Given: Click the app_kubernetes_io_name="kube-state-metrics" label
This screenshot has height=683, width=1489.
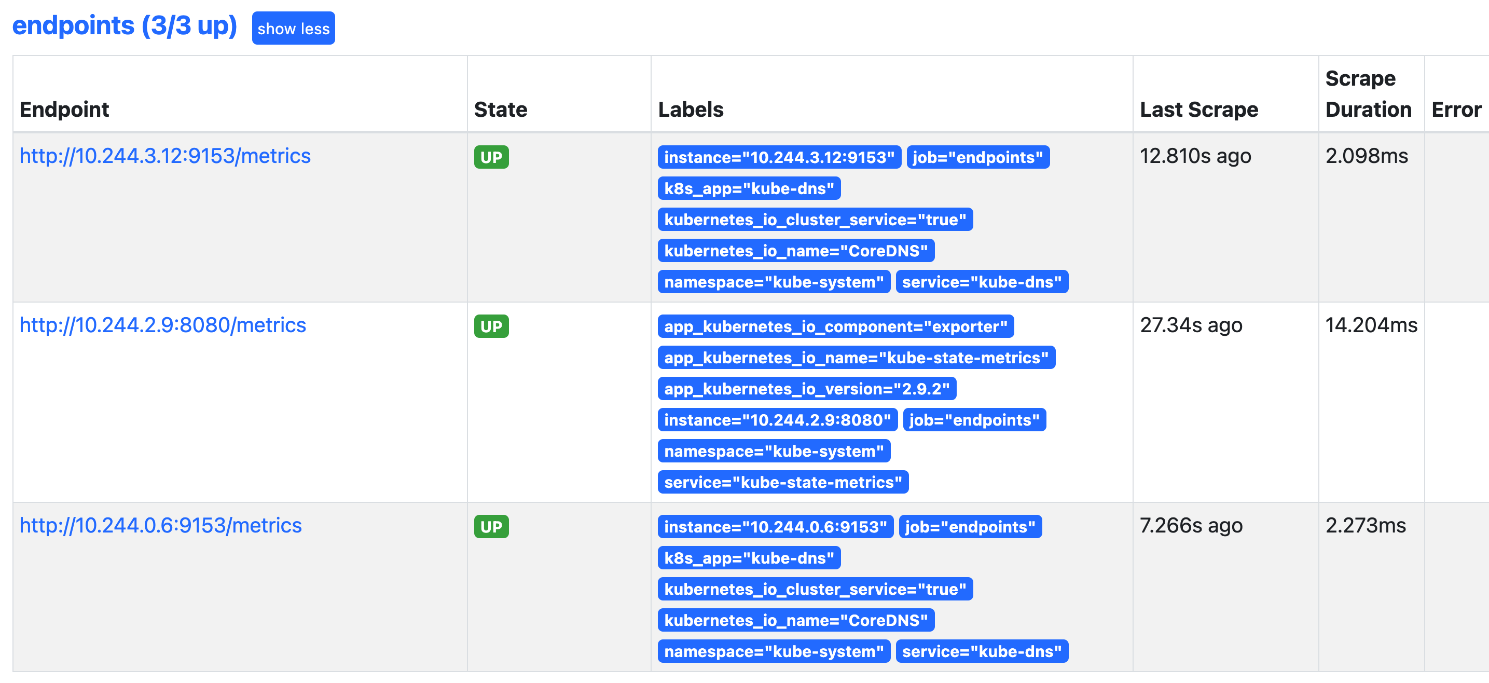Looking at the screenshot, I should 856,358.
